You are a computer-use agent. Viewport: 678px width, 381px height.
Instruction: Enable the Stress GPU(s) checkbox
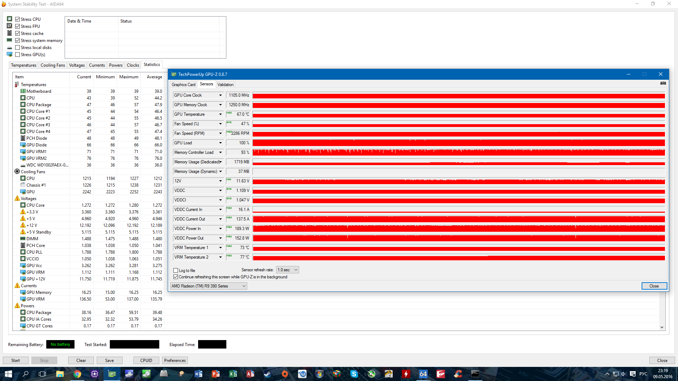point(17,55)
